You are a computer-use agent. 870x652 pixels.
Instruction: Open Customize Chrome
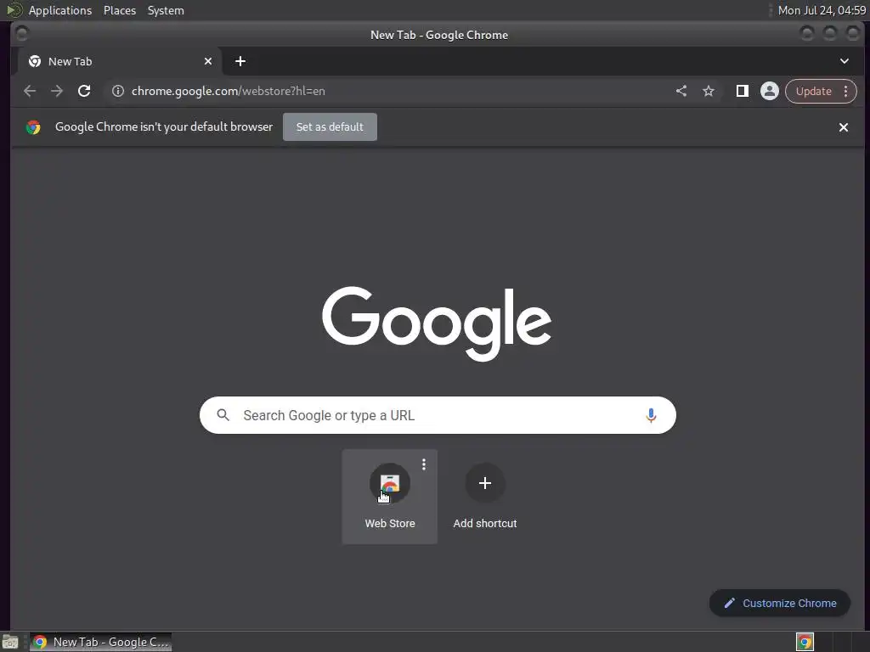pyautogui.click(x=780, y=604)
